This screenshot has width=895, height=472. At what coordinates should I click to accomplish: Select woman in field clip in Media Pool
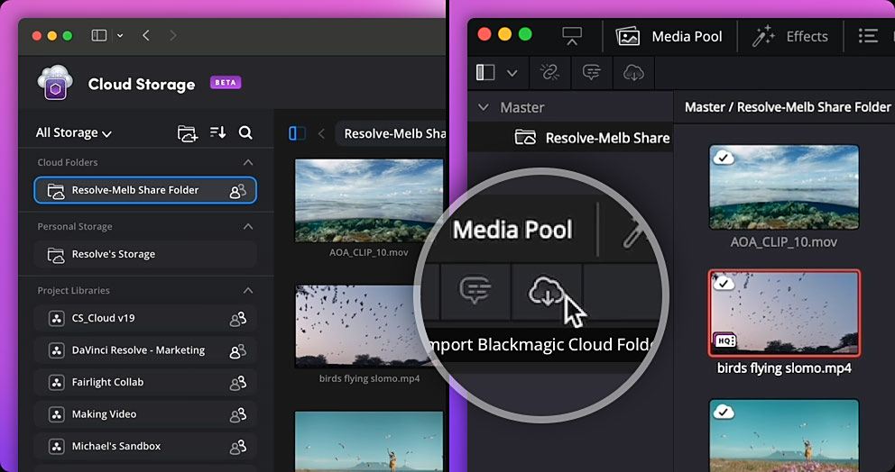tap(784, 435)
